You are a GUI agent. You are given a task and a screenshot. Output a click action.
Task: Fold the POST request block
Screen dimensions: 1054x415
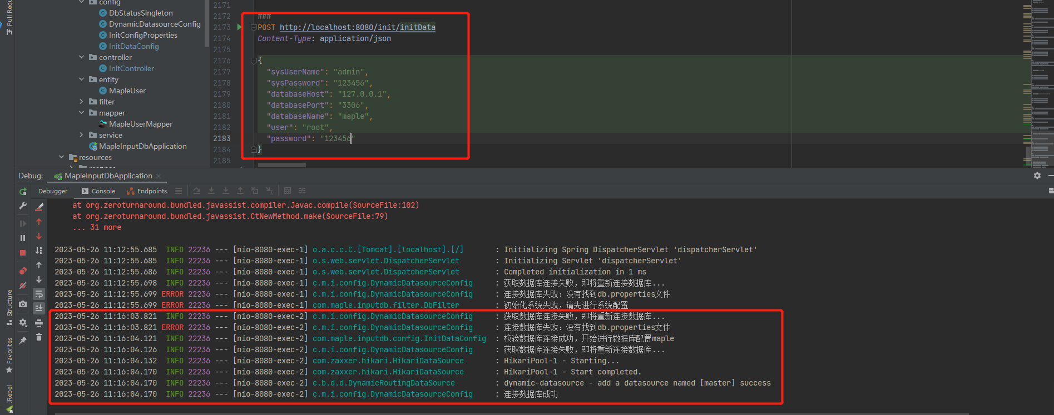[254, 27]
